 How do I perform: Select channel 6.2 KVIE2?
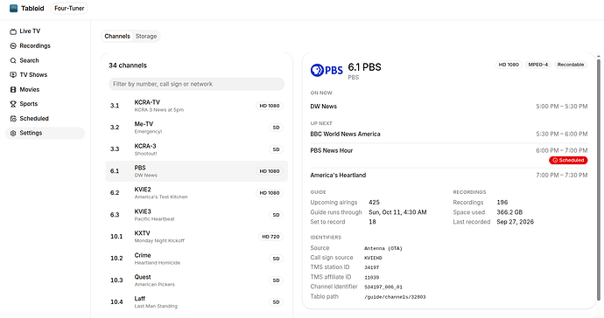[196, 193]
